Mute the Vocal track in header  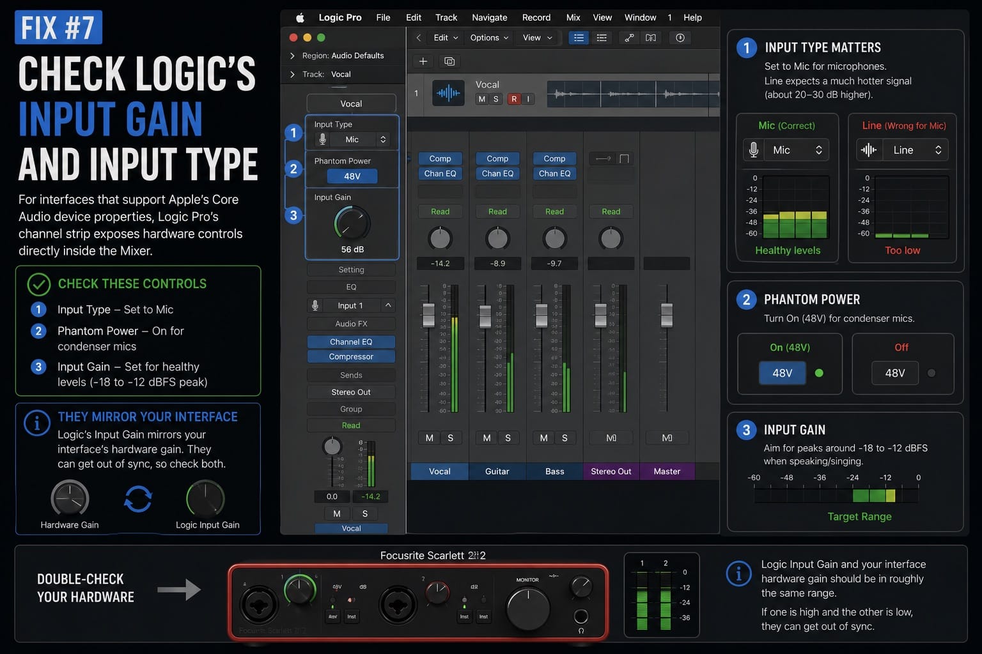pyautogui.click(x=482, y=99)
